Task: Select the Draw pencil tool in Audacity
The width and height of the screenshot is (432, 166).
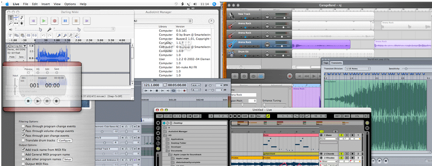Action: pyautogui.click(x=21, y=18)
